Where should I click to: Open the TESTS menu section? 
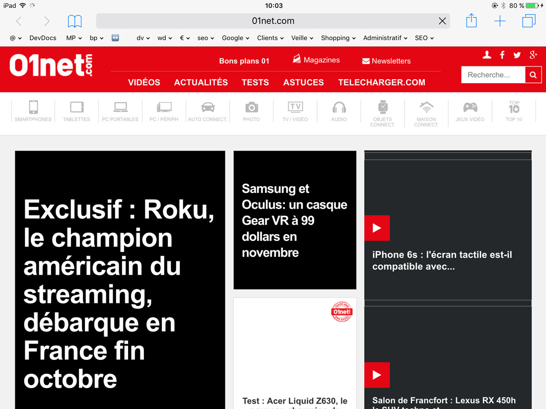click(x=255, y=82)
